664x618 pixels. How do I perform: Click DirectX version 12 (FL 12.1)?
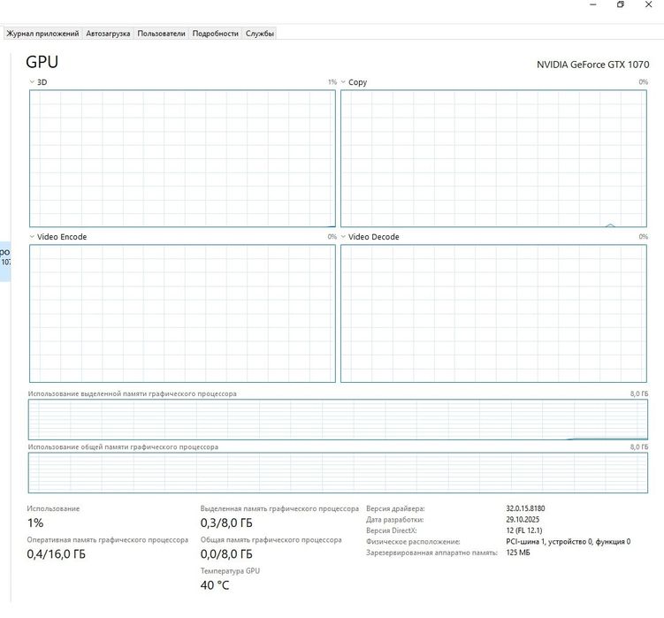pyautogui.click(x=524, y=530)
